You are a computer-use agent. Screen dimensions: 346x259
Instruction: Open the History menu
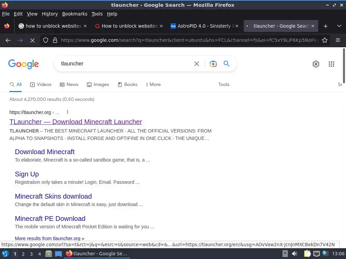(50, 14)
